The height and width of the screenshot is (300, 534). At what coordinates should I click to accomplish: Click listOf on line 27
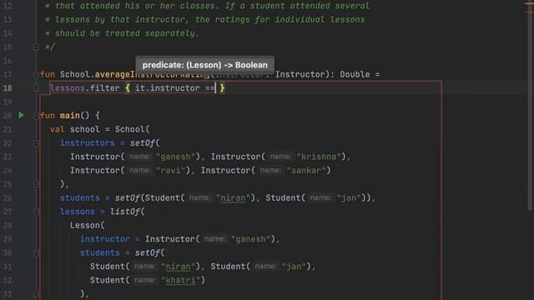coord(125,212)
